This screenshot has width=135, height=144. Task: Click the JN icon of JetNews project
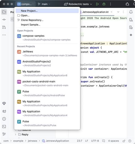click(x=19, y=52)
